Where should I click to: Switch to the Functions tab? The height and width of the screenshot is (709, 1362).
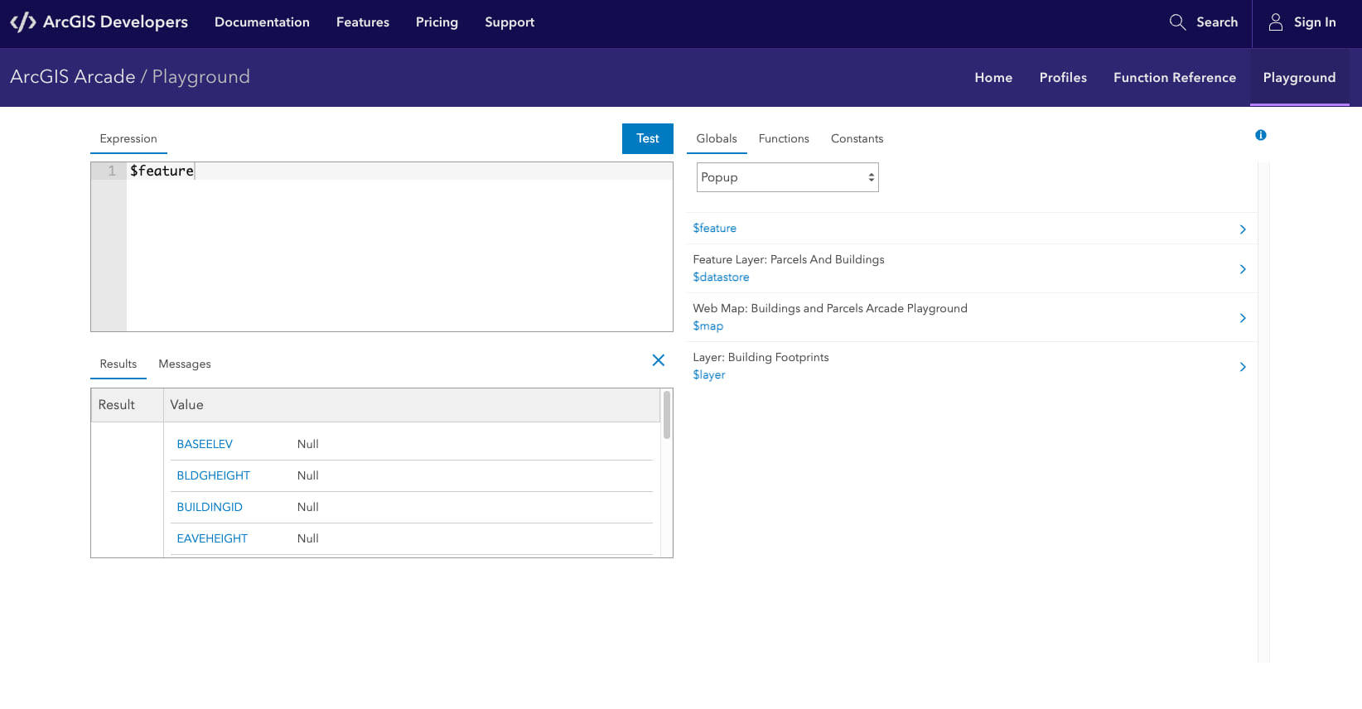click(x=784, y=138)
